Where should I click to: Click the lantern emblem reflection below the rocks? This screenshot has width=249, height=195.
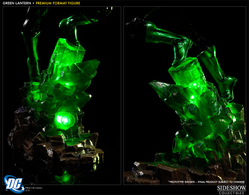pos(67,178)
